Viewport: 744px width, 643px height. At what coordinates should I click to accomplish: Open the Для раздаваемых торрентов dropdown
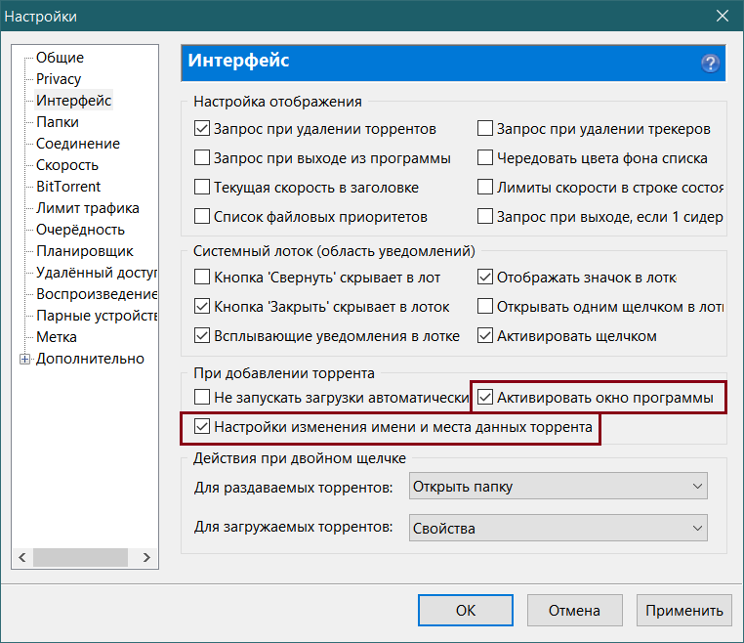(x=558, y=487)
